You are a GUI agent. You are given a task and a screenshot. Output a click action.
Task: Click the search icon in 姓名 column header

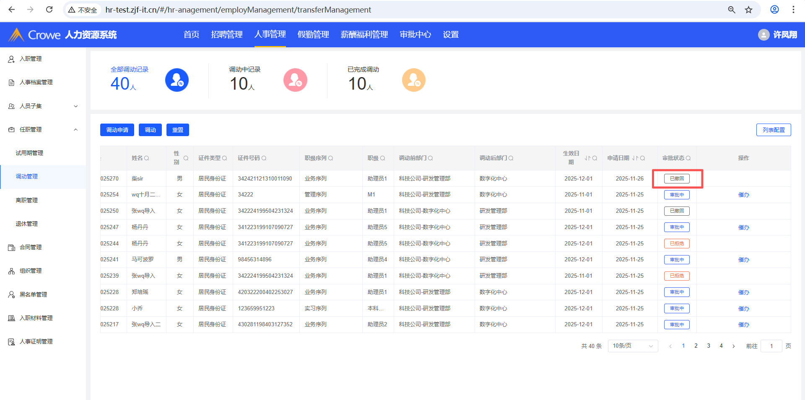point(147,158)
